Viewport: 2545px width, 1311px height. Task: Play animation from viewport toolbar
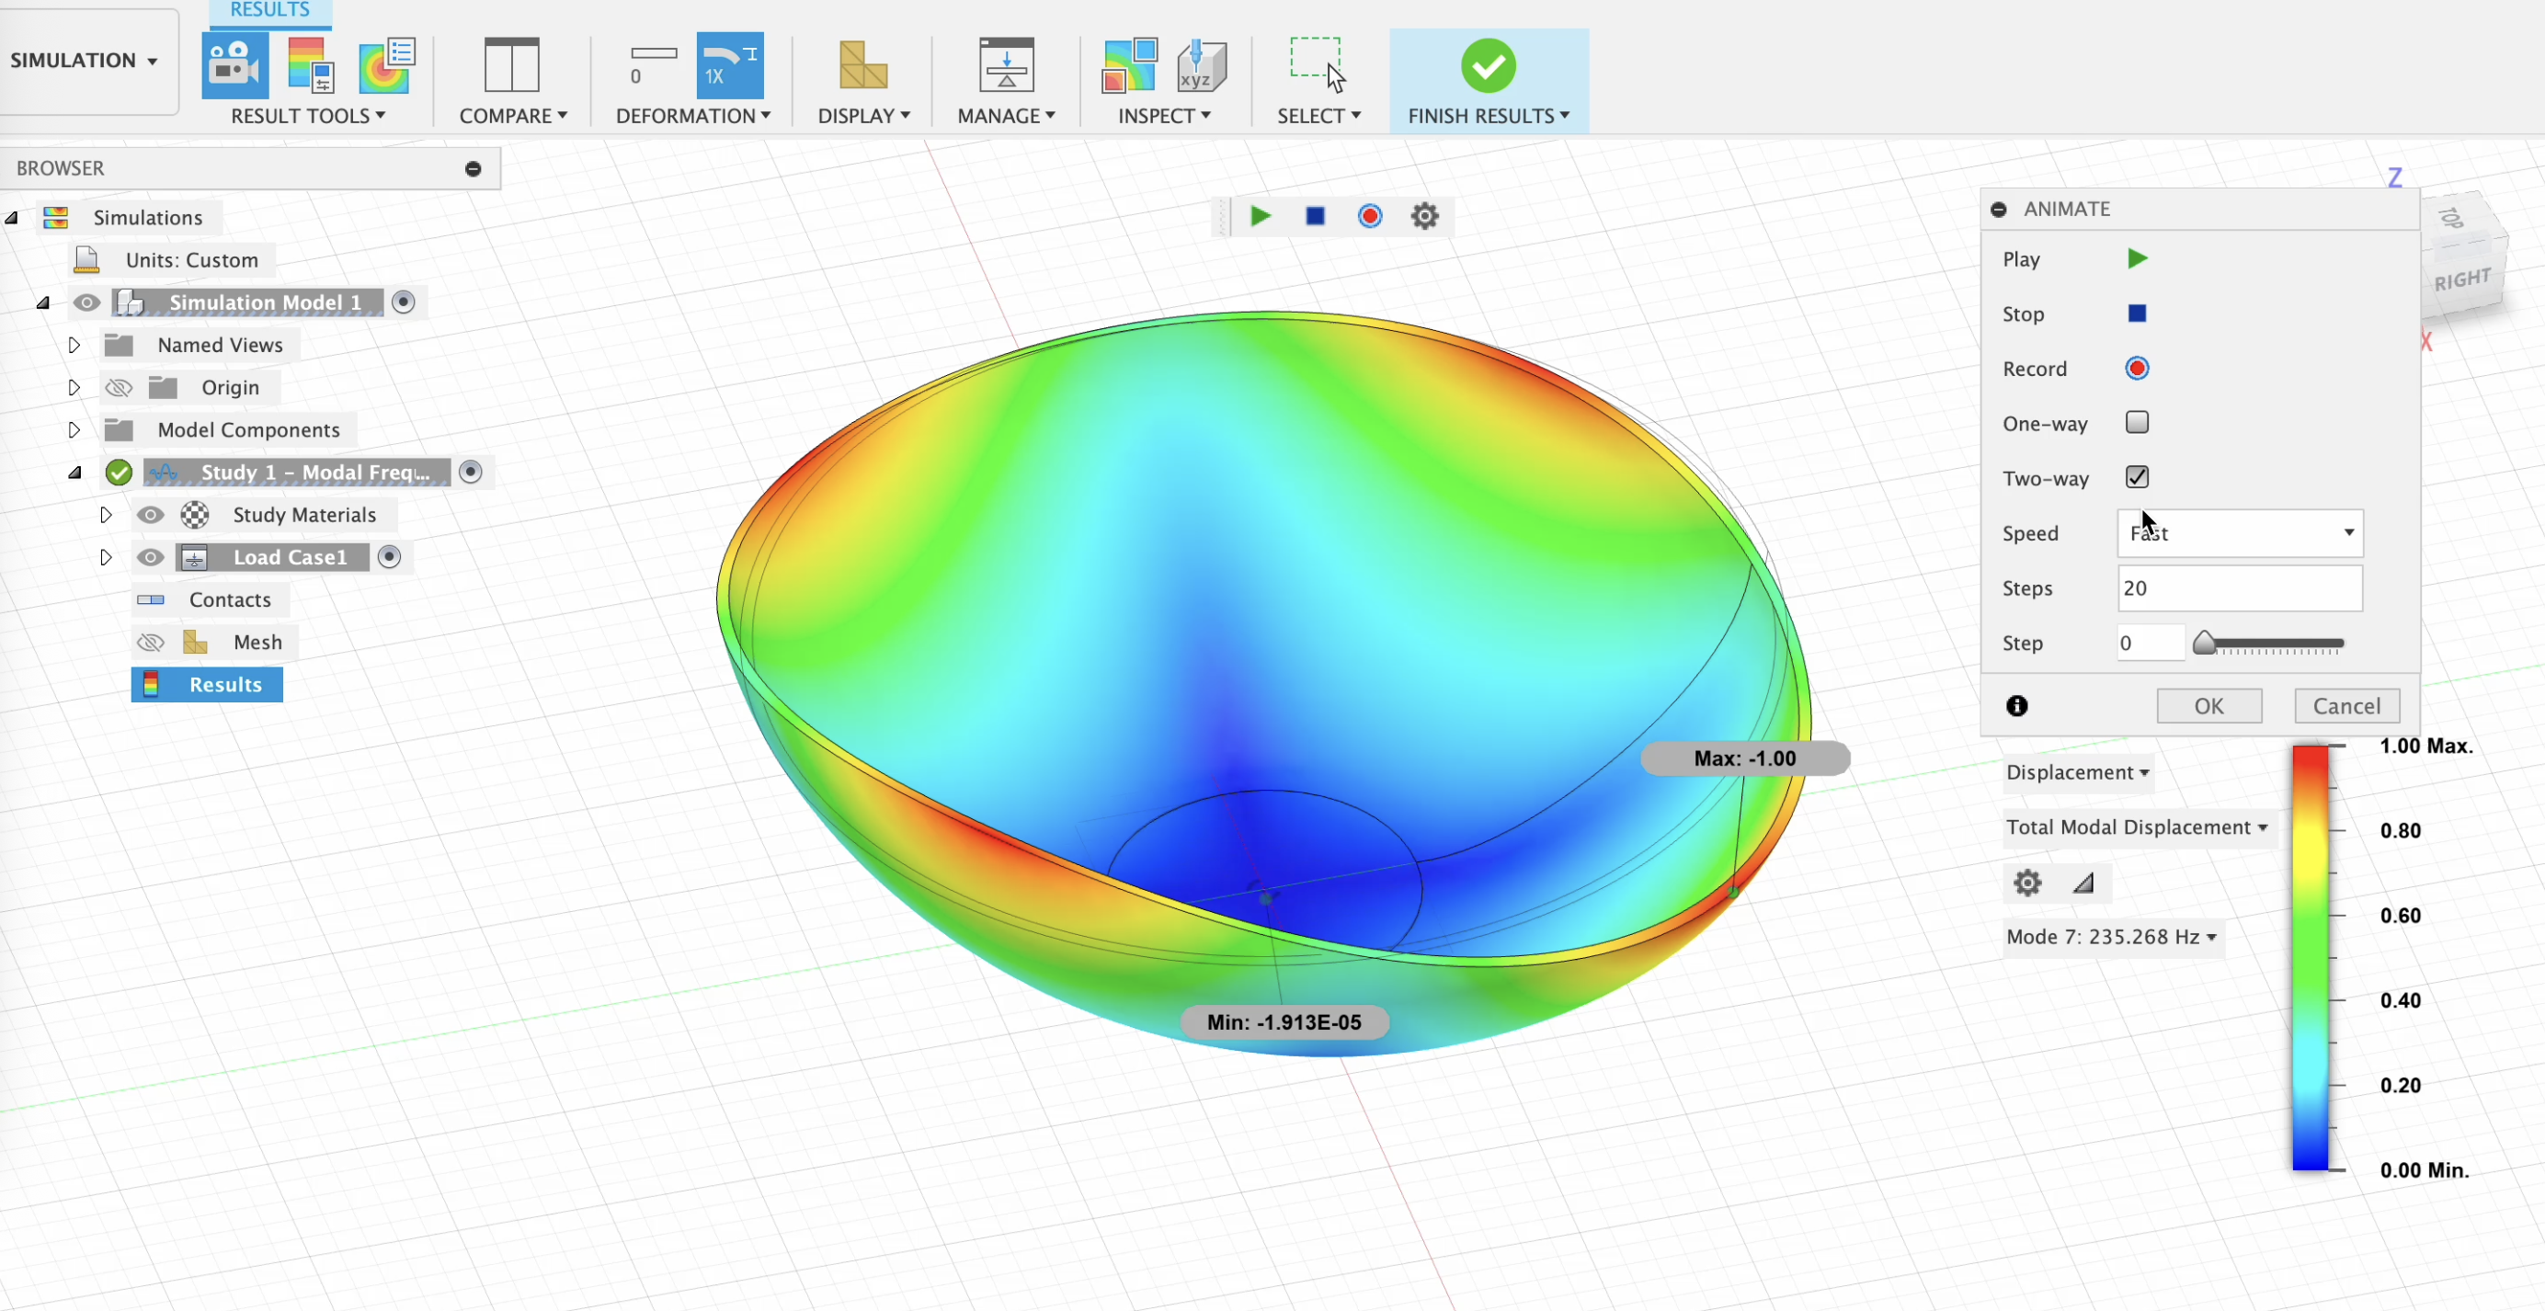(x=1260, y=216)
